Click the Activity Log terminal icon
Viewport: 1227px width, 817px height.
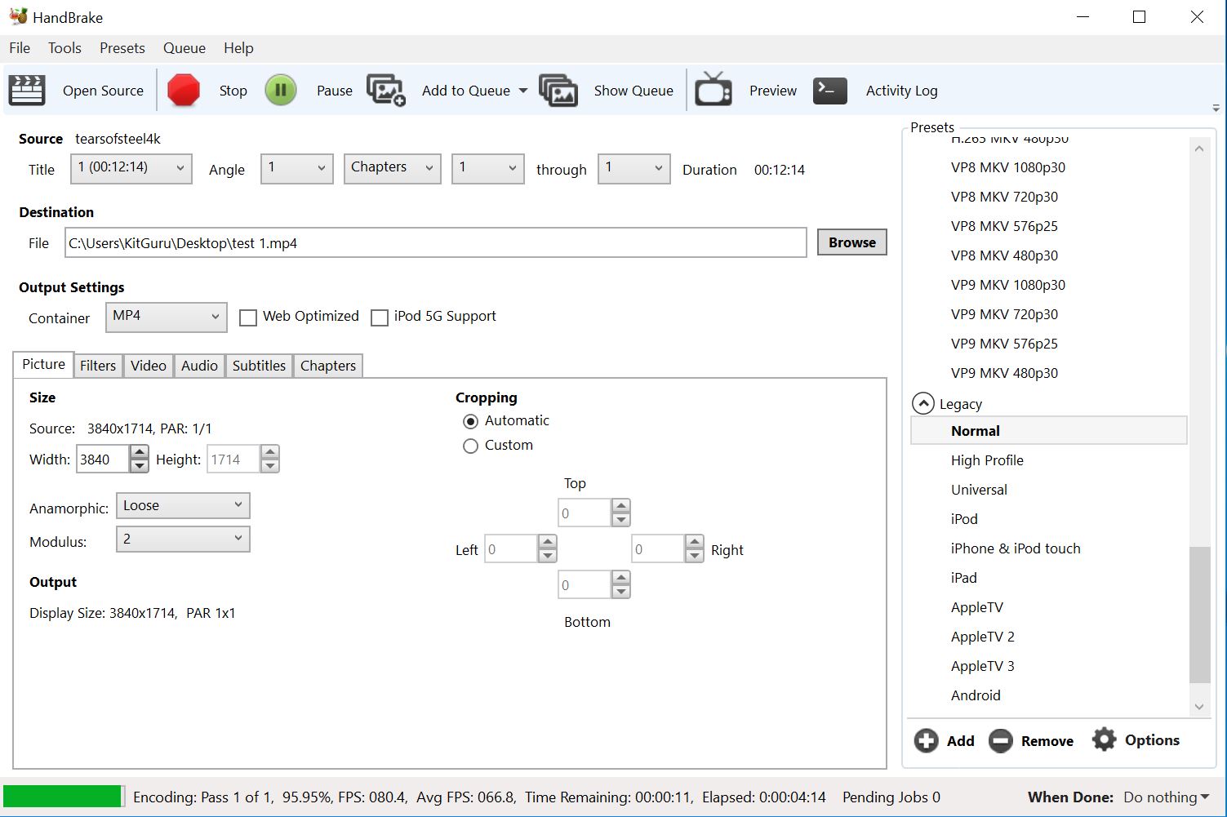click(x=830, y=90)
